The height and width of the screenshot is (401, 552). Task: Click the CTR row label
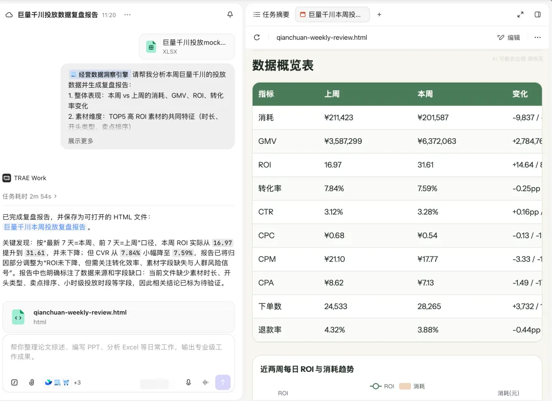coord(266,212)
